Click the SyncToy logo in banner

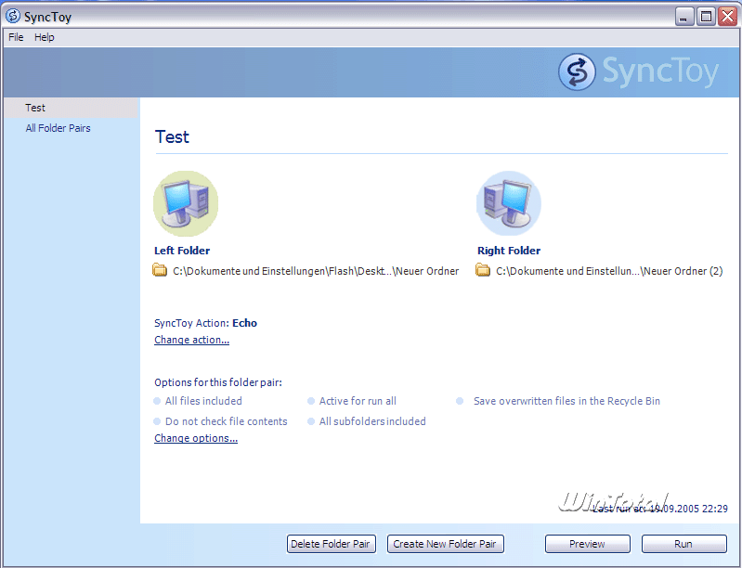click(x=638, y=71)
